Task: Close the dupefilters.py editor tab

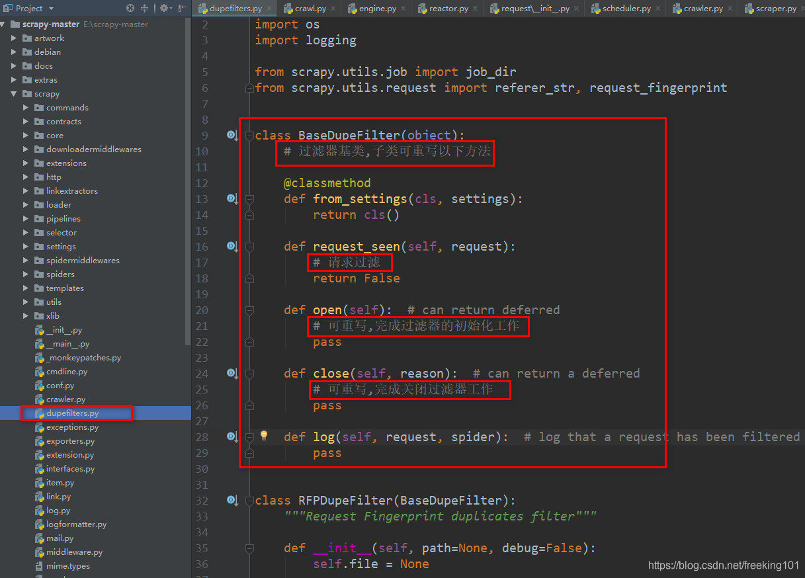Action: click(270, 9)
